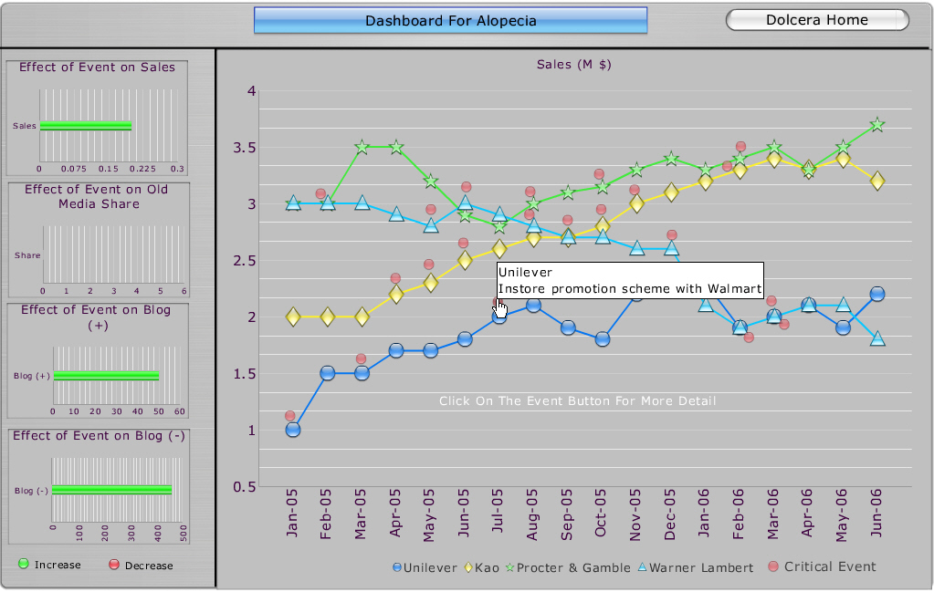Click the Dolcera Home button
The image size is (934, 592).
[817, 20]
